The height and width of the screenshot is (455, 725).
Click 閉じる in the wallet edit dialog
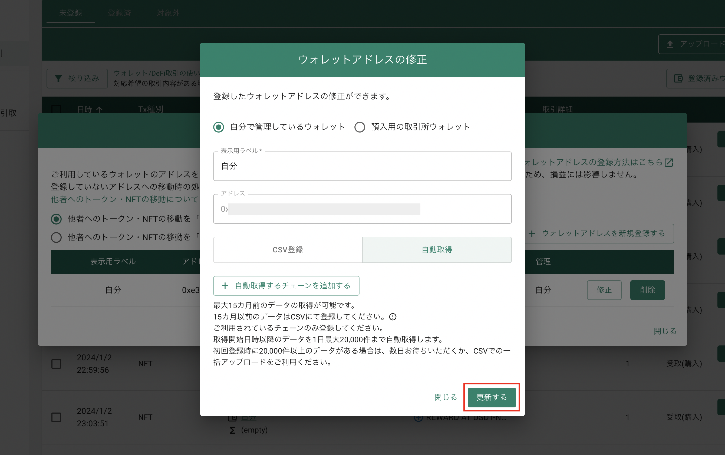point(446,397)
